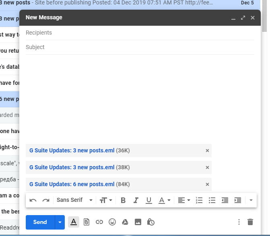Redo the last edit in compose toolbar
Screen dimensions: 270x236
click(46, 200)
